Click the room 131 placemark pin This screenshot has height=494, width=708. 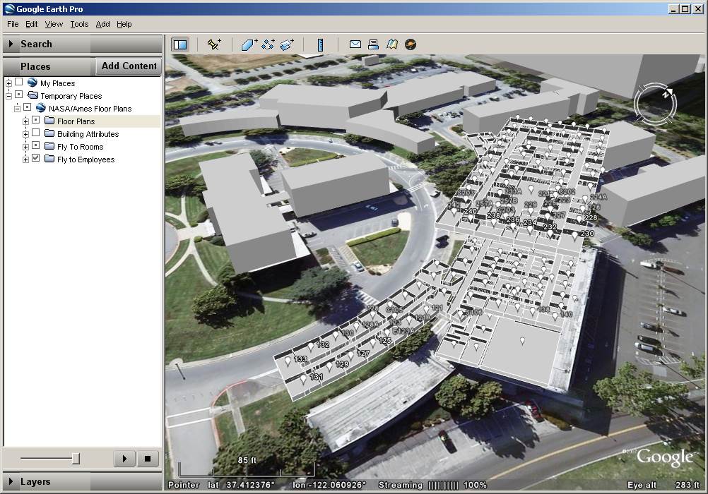click(x=303, y=379)
